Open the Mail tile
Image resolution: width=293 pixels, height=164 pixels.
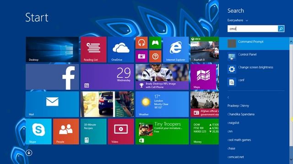tap(52, 104)
